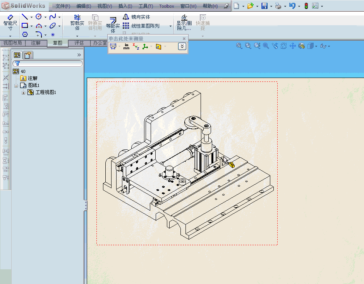The height and width of the screenshot is (284, 364).
Task: Open Display/Delete Relations (显示/删除几…)
Action: click(x=184, y=23)
